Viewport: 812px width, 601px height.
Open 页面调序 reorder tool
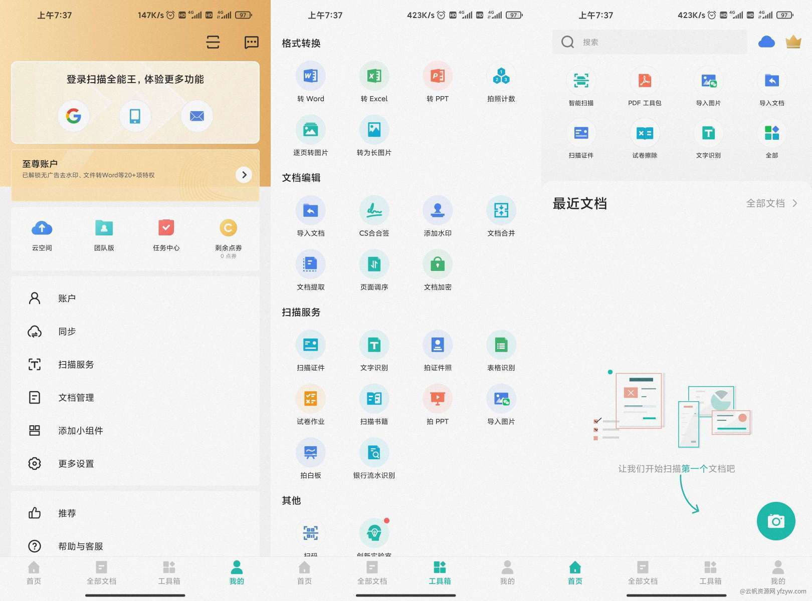point(374,270)
